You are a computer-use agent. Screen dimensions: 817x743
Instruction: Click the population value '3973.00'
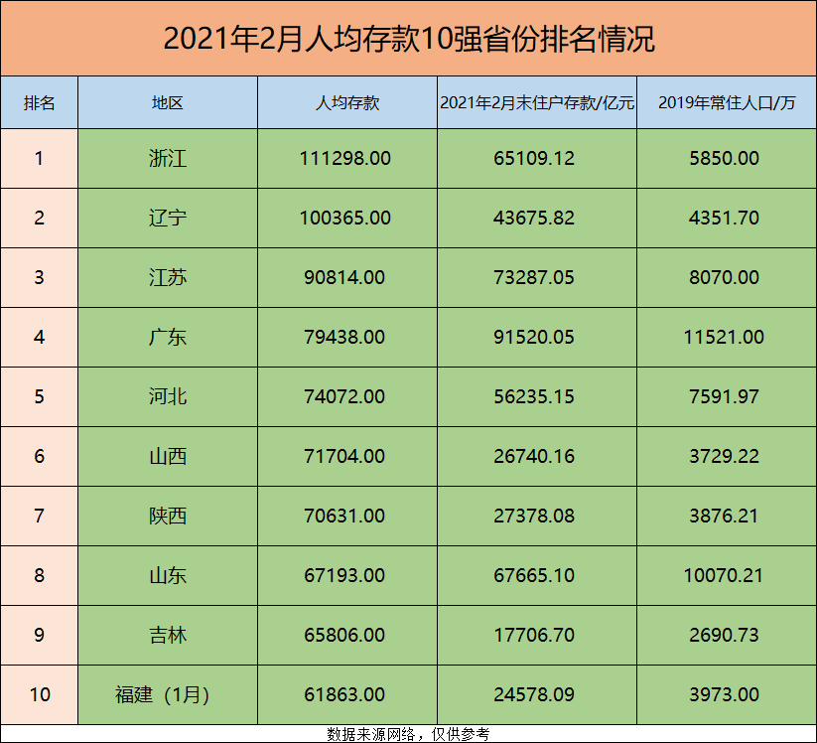(725, 695)
